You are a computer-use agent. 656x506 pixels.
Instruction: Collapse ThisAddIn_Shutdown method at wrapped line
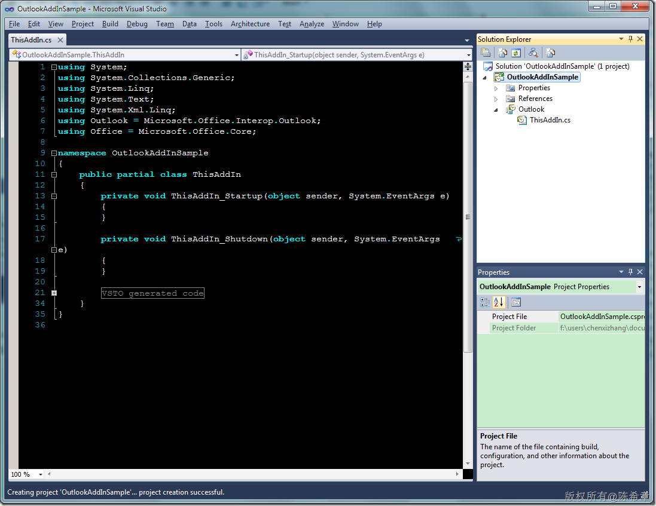tap(54, 250)
